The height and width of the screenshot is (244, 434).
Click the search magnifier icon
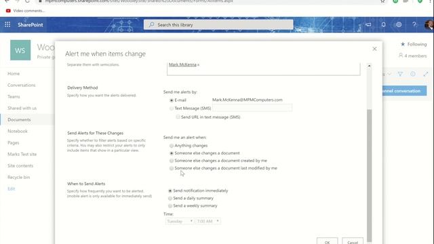tap(151, 24)
